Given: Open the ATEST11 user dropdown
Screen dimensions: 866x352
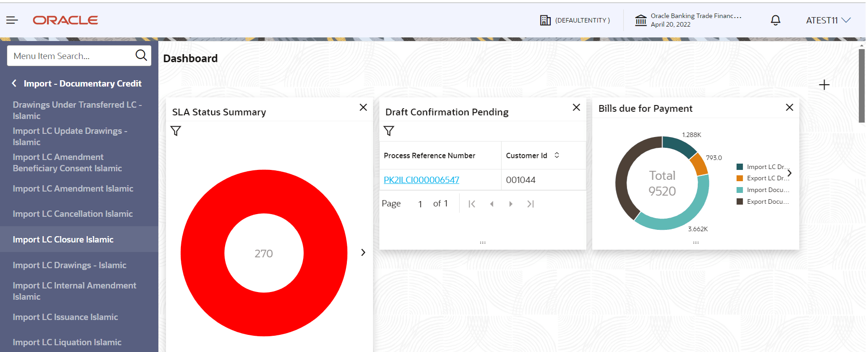Looking at the screenshot, I should [x=828, y=20].
